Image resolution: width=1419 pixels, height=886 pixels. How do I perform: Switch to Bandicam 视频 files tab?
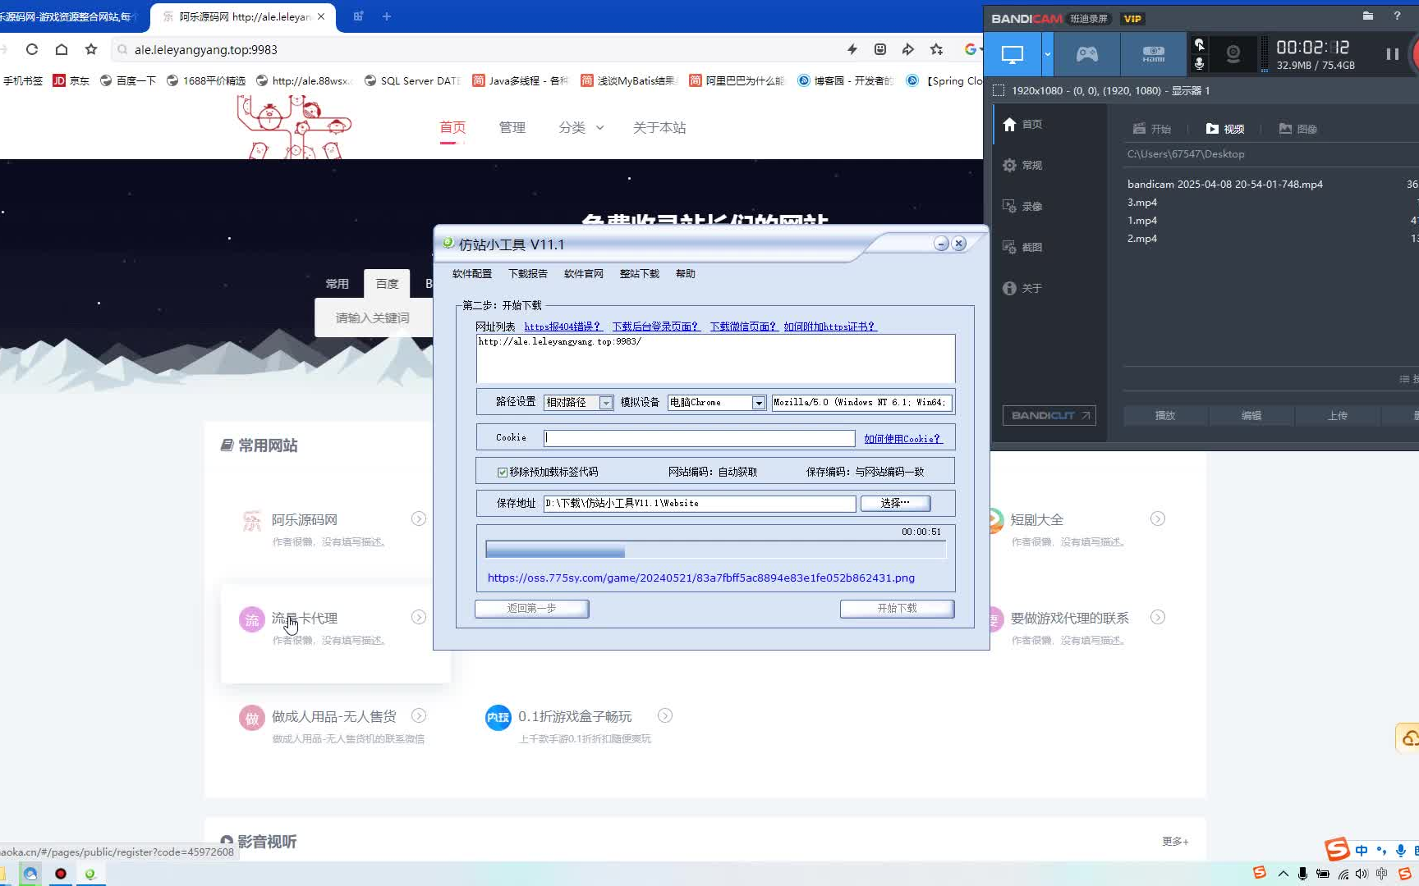[x=1225, y=129]
